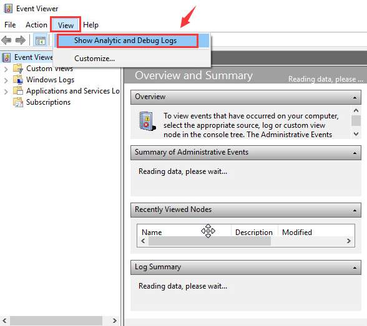Screen dimensions: 367x326
Task: Open the File menu
Action: [10, 25]
